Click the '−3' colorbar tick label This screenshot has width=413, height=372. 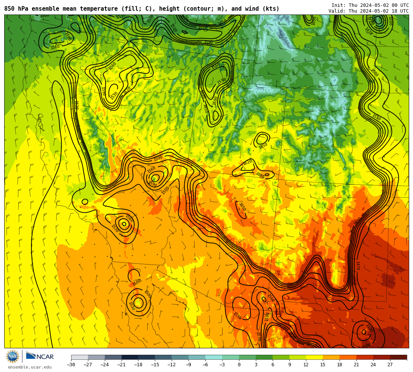click(x=222, y=365)
